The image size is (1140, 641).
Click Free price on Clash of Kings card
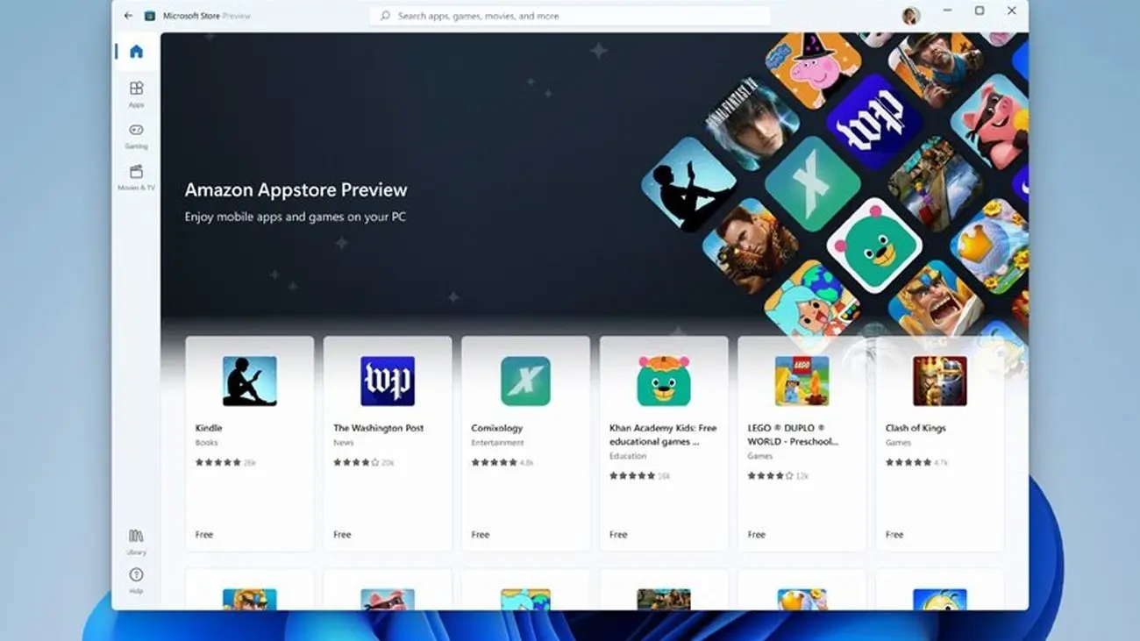point(894,534)
